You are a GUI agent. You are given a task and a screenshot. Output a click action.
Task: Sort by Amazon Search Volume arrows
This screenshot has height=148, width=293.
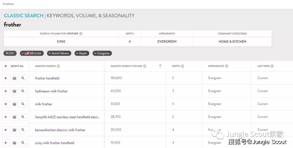point(160,66)
